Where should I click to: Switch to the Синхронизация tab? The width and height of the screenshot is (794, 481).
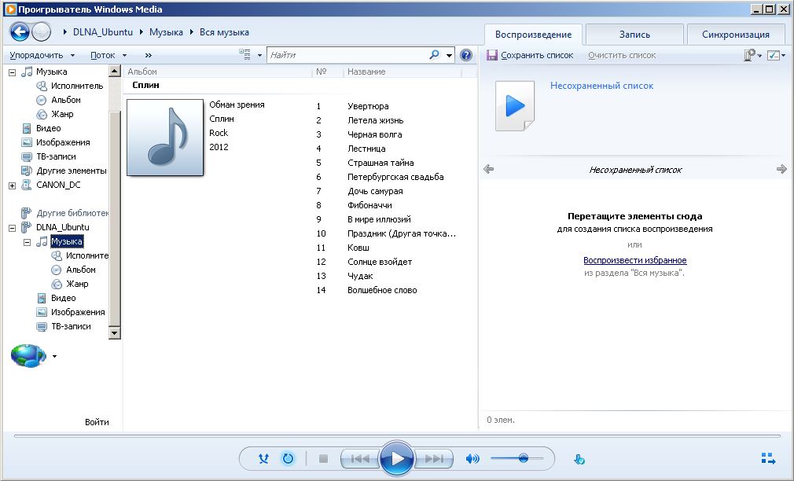736,34
